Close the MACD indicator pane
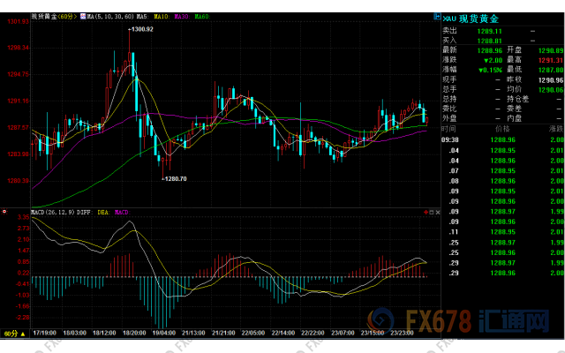This screenshot has height=353, width=565. point(438,213)
